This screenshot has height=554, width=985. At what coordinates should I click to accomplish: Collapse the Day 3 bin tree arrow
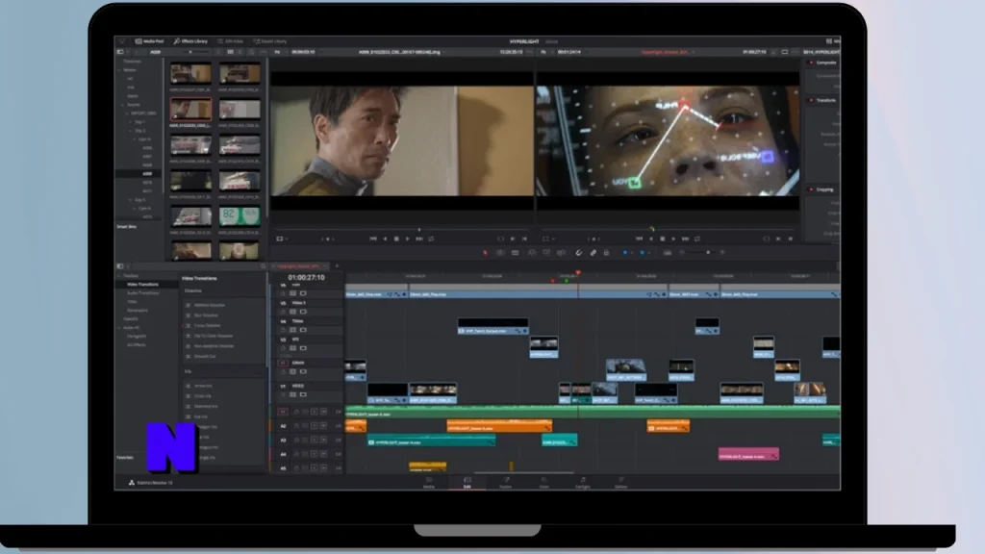click(x=131, y=200)
